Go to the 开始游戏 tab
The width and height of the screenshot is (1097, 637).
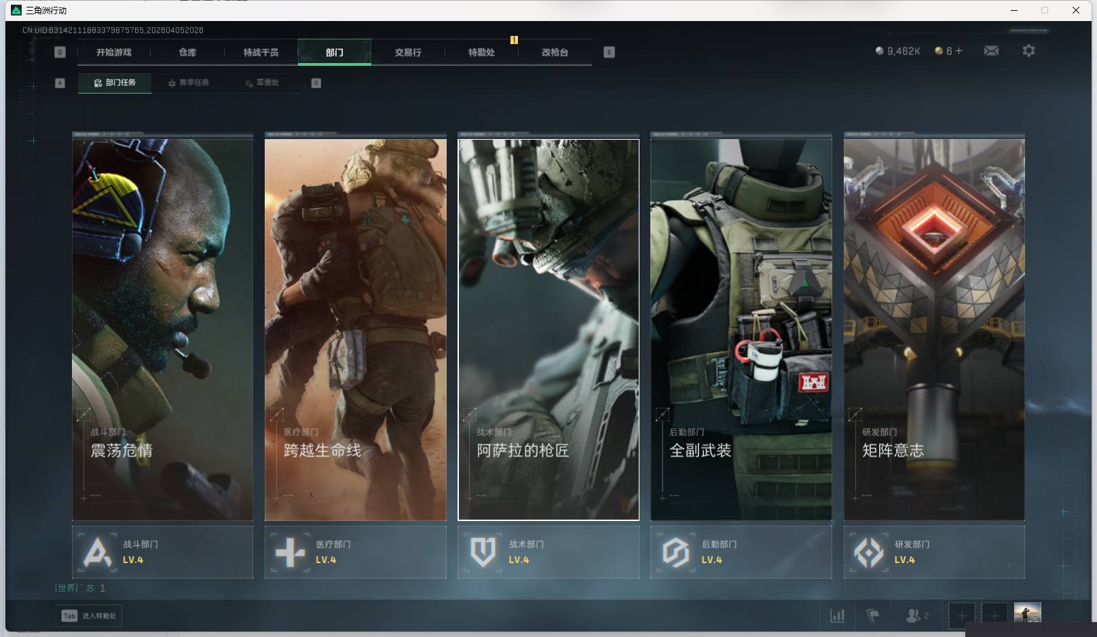click(x=114, y=52)
